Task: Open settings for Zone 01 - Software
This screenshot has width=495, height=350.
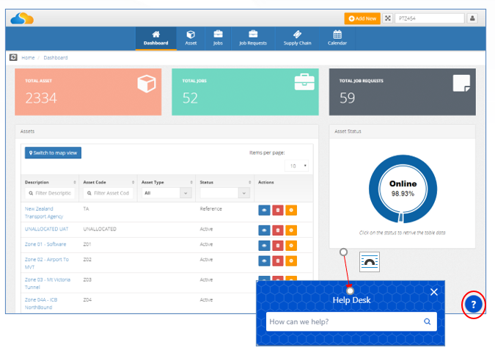Action: (291, 246)
